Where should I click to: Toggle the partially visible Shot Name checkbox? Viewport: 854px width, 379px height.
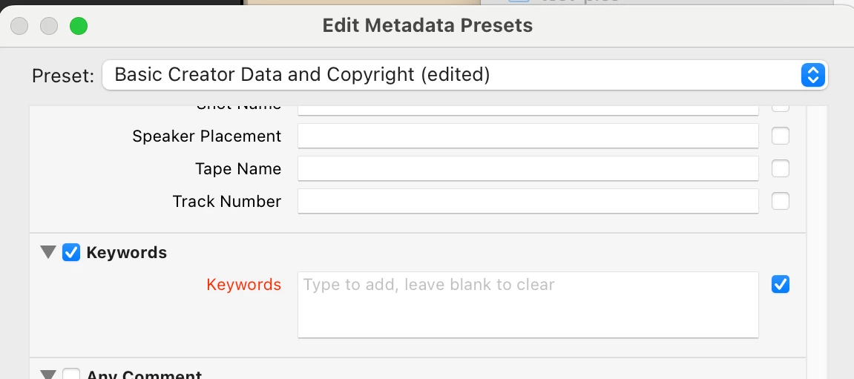click(780, 107)
